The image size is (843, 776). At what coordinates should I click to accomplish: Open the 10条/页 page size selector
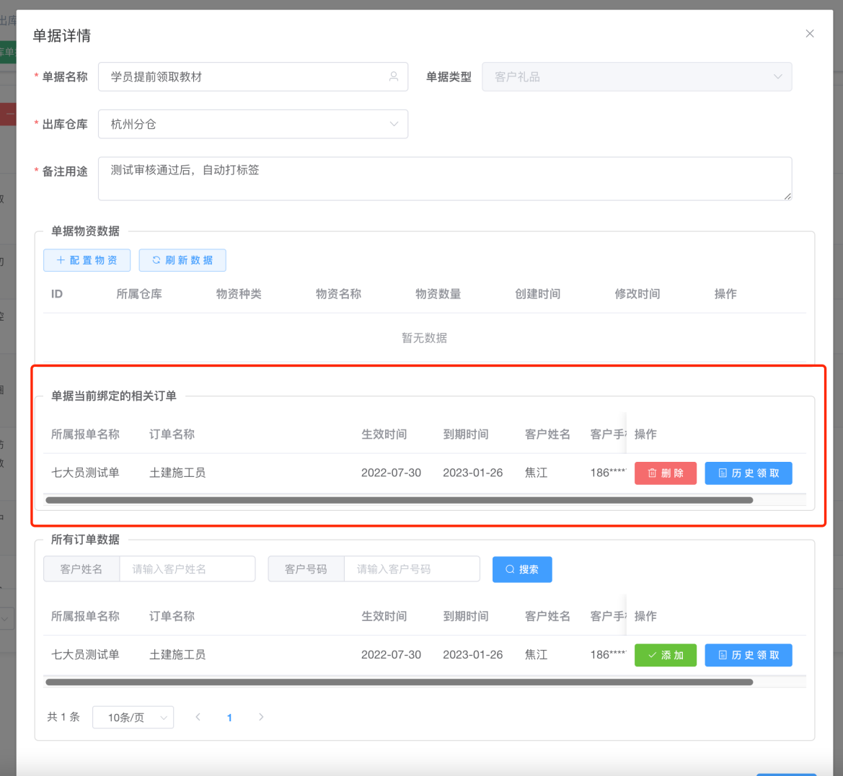[x=133, y=717]
